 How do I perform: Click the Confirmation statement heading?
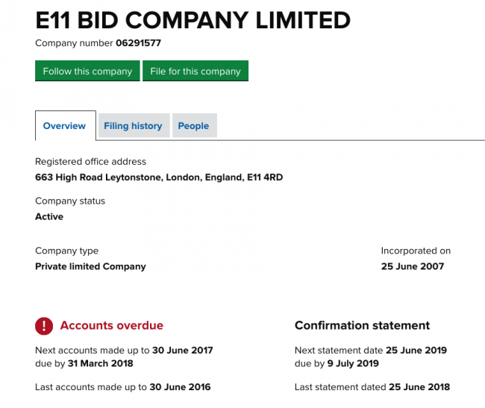tap(362, 325)
